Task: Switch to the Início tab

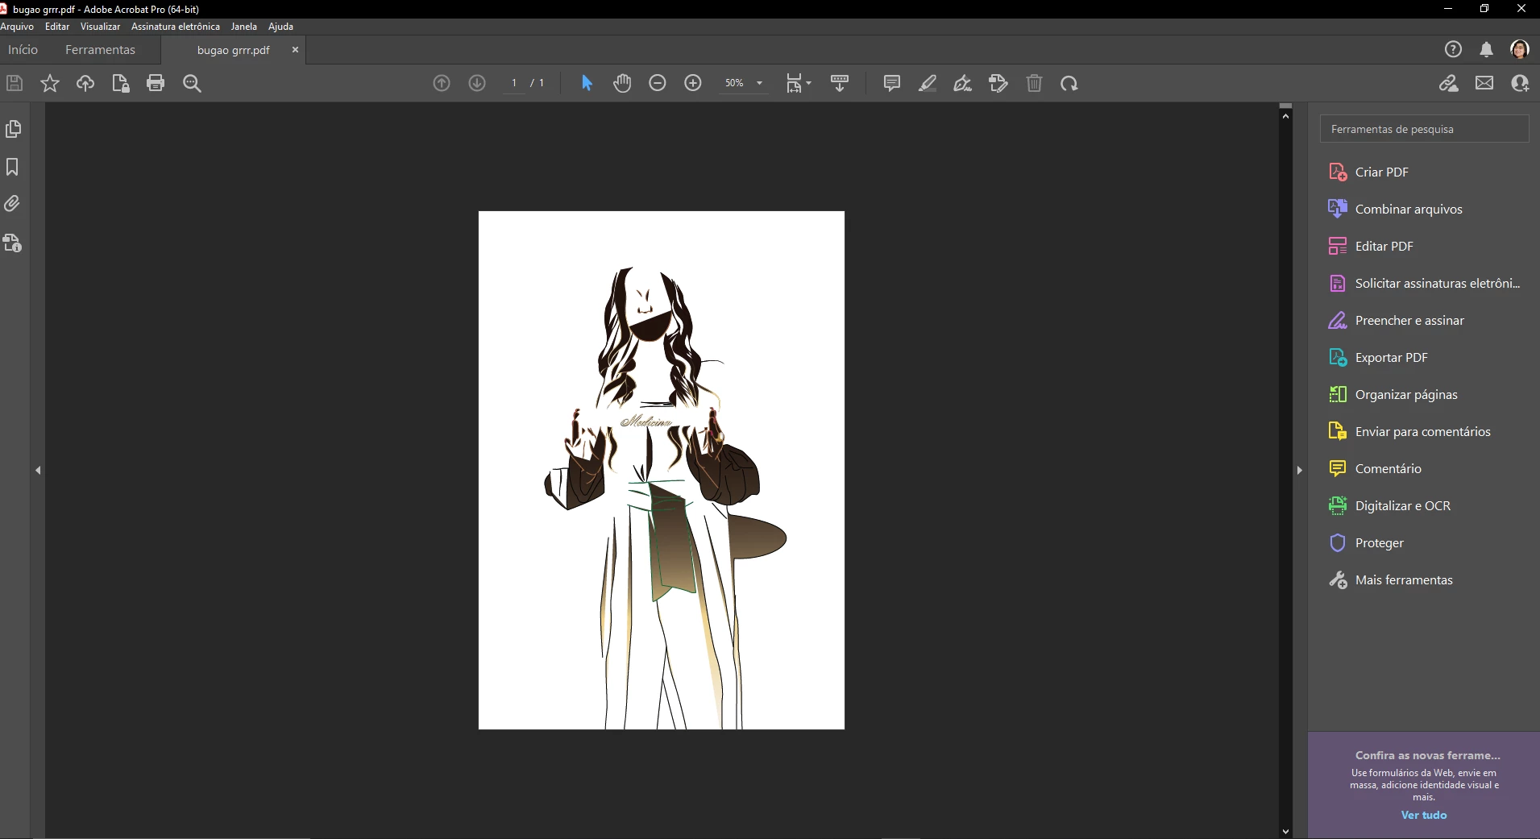Action: point(23,49)
